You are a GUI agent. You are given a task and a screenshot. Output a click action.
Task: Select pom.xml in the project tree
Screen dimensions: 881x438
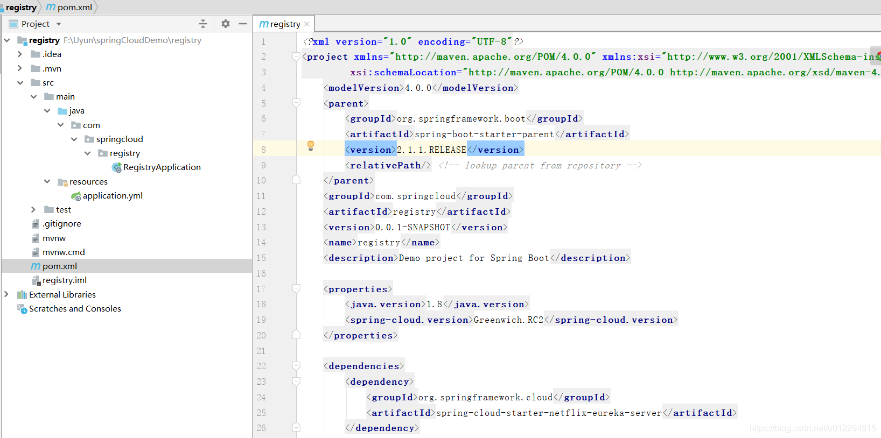[60, 266]
